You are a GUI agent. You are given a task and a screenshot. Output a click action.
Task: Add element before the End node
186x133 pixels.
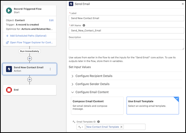coord(30,80)
